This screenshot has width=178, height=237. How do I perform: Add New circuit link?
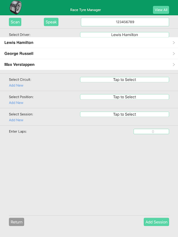(16, 85)
